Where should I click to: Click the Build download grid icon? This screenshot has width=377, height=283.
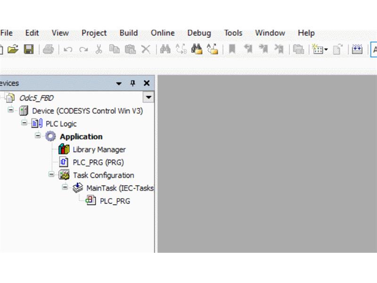click(x=357, y=49)
